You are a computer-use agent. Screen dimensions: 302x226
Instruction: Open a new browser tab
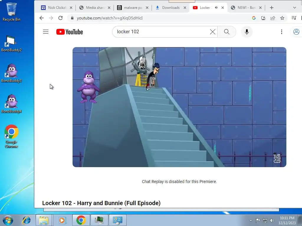pyautogui.click(x=272, y=8)
